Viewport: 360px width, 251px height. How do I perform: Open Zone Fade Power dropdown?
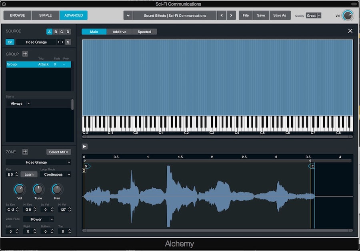coord(38,219)
